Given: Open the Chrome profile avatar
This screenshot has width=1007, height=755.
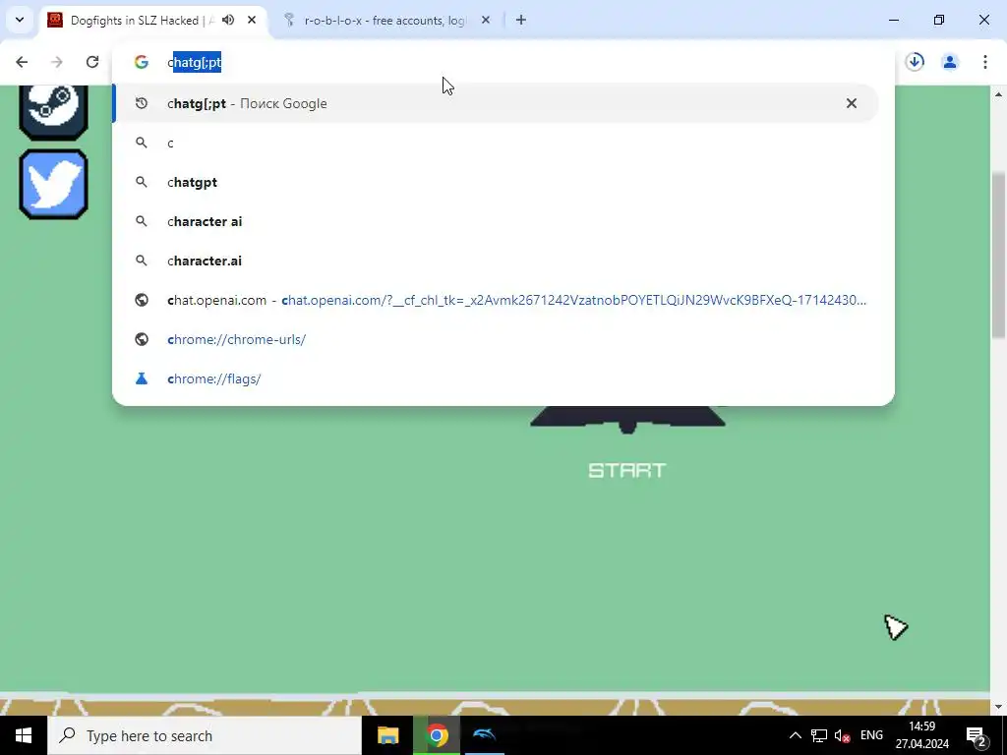Looking at the screenshot, I should [x=950, y=62].
